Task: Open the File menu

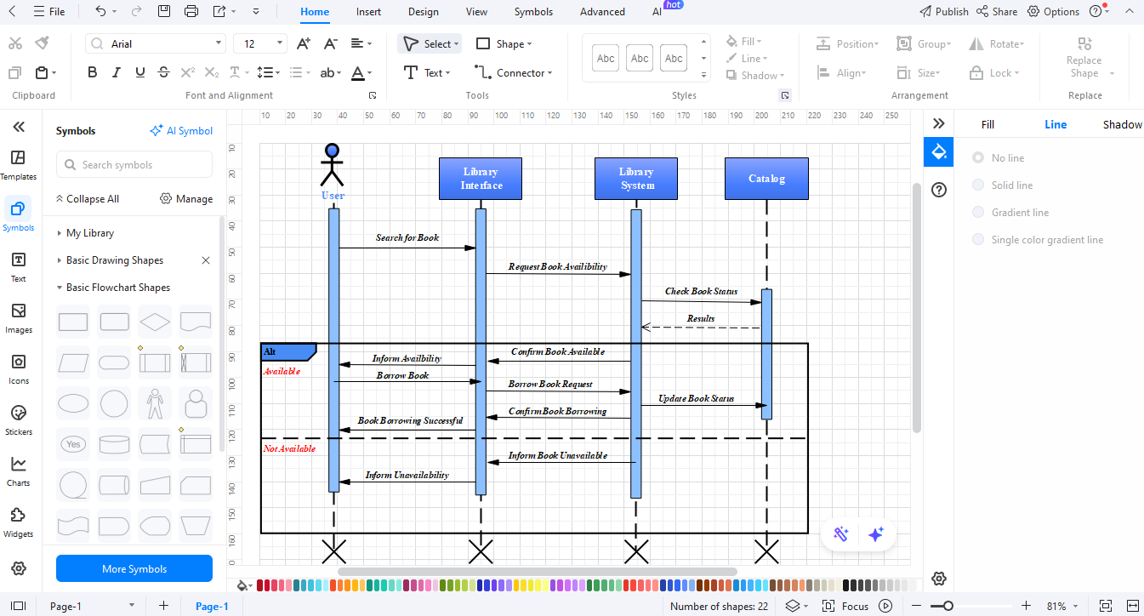Action: (48, 12)
